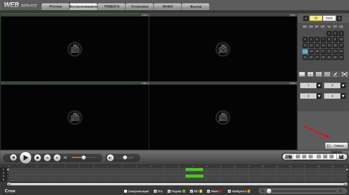This screenshot has width=349, height=195.
Task: Step to next frame button
Action: pos(57,158)
